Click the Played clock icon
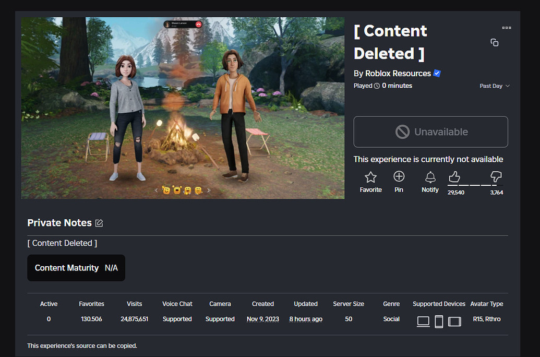 pyautogui.click(x=377, y=86)
